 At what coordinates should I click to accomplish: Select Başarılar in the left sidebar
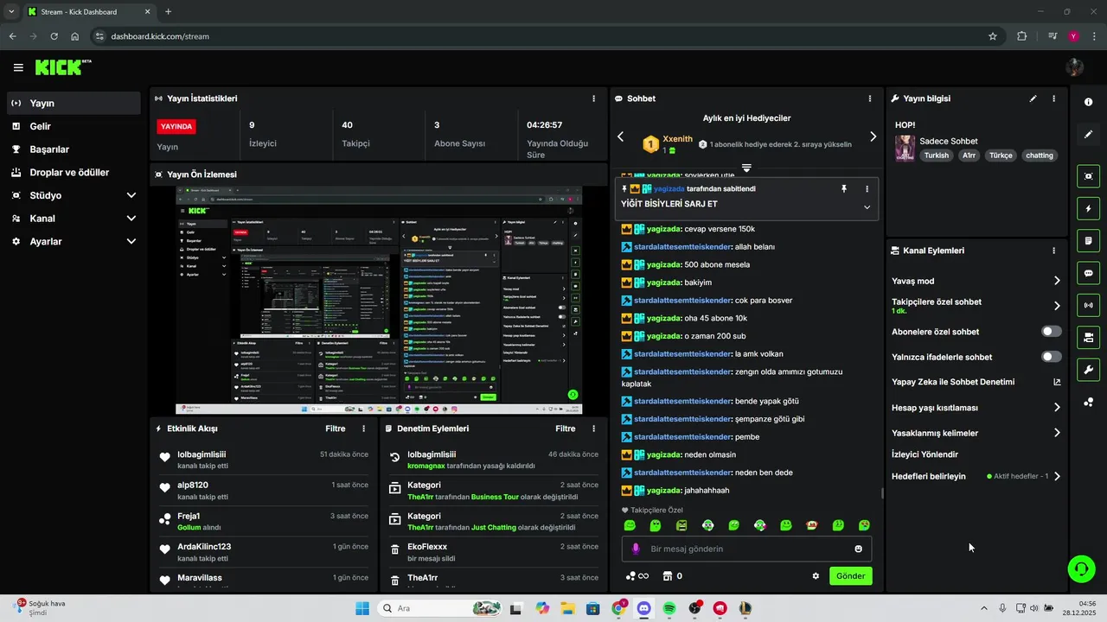tap(74, 149)
